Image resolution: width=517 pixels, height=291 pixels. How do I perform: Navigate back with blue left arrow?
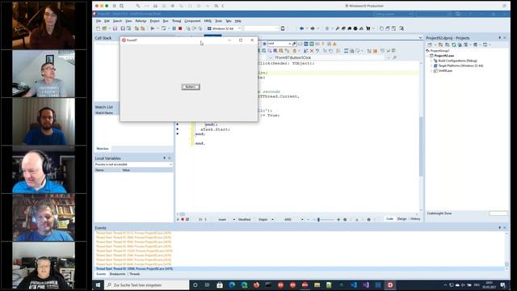tap(301, 29)
